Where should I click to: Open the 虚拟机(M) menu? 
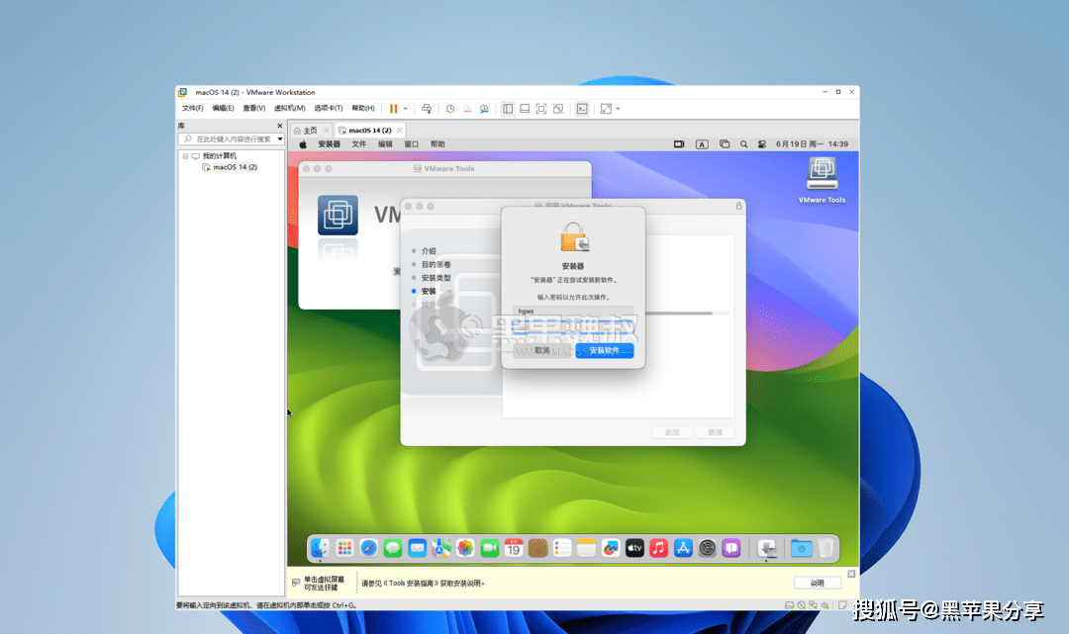pos(289,108)
